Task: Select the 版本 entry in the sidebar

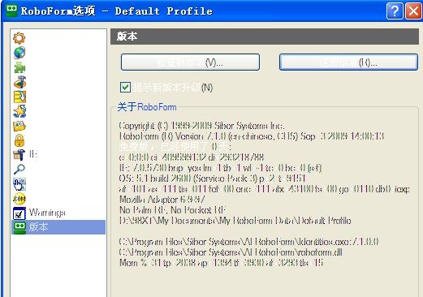Action: click(58, 227)
